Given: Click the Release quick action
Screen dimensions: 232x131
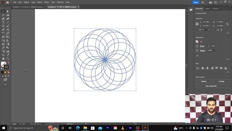Looking at the screenshot, I should tap(204, 82).
